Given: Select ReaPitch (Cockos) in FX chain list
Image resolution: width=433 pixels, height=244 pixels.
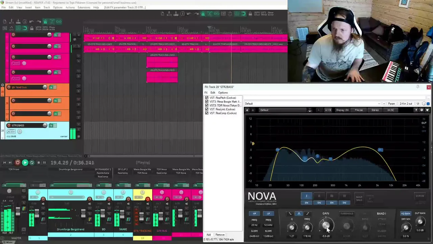Looking at the screenshot, I should [223, 98].
